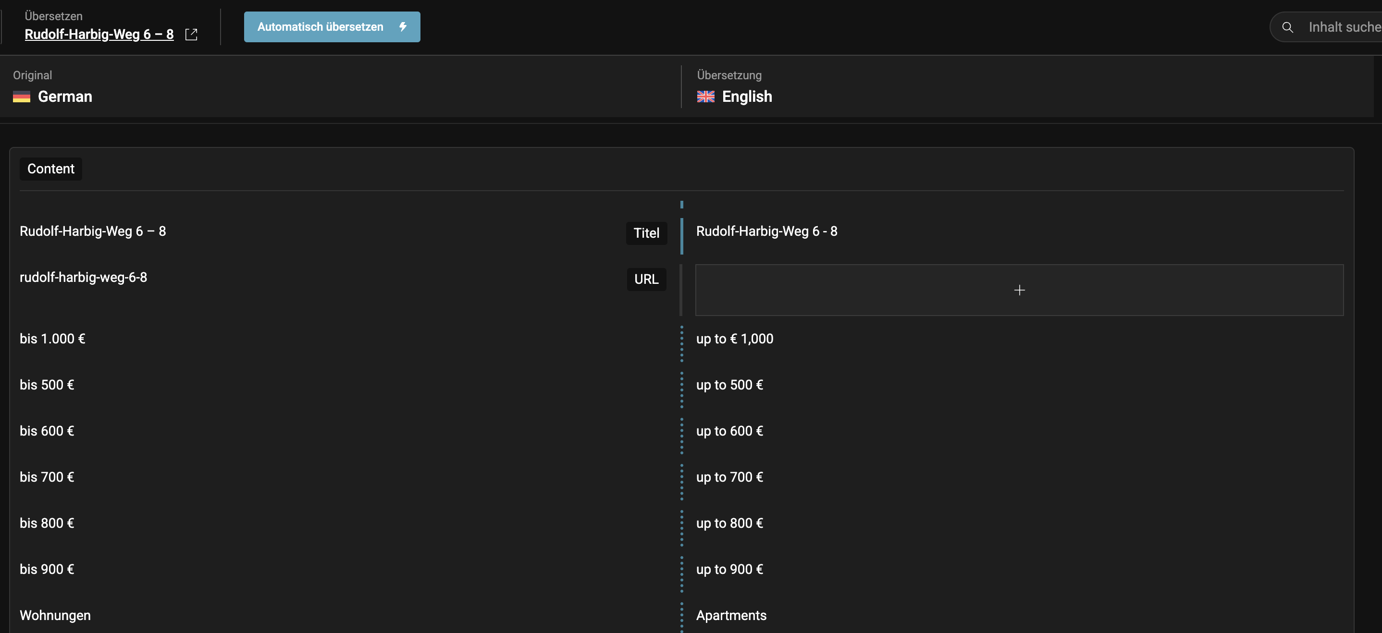
Task: Click the lightning bolt icon in translate button
Action: tap(402, 27)
